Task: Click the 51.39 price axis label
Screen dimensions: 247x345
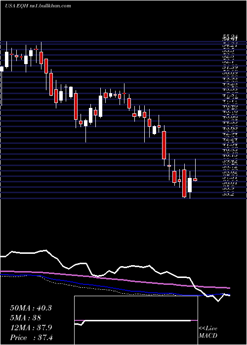Action: click(x=230, y=67)
